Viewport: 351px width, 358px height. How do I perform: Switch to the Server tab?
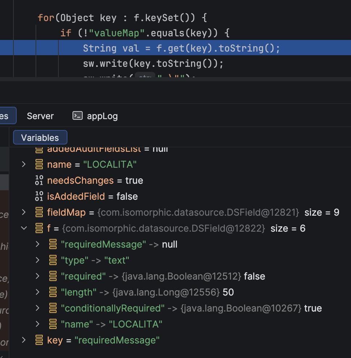(x=40, y=116)
